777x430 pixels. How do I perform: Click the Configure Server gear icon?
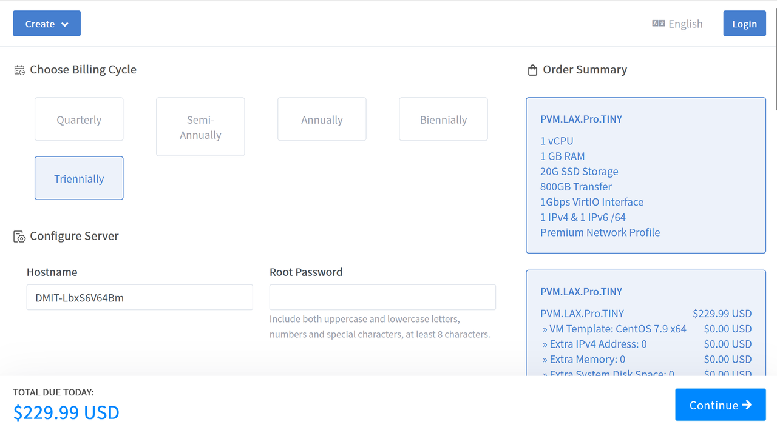(x=19, y=237)
